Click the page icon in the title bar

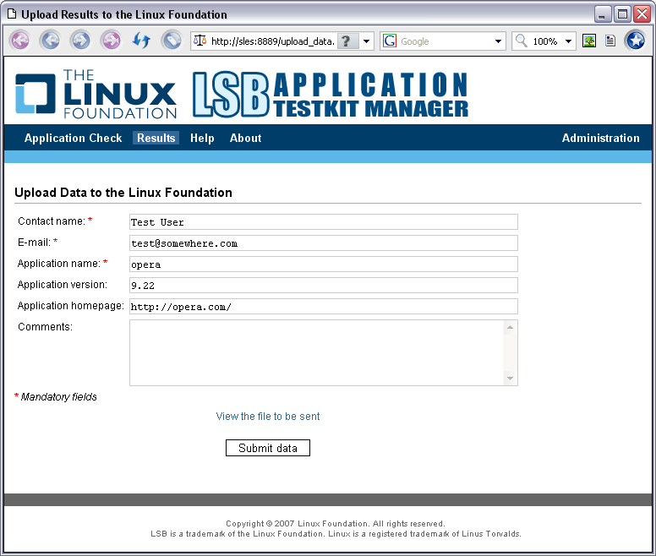click(x=12, y=14)
